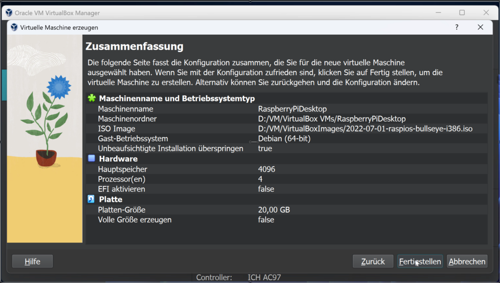Viewport: 500px width, 283px height.
Task: Minimize the VirtualBox Manager window
Action: [x=438, y=12]
